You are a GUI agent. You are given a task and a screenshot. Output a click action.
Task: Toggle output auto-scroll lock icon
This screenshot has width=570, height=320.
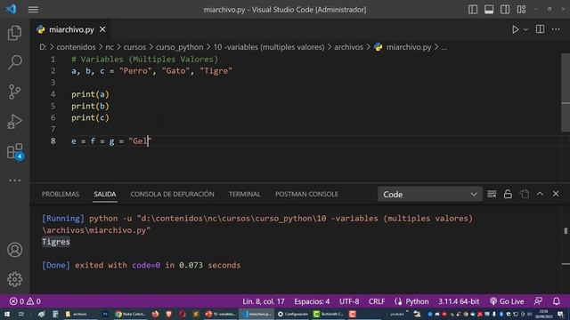[x=508, y=194]
